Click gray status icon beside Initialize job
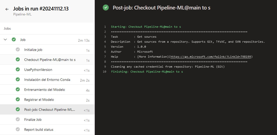This screenshot has width=277, height=135. [x=18, y=50]
